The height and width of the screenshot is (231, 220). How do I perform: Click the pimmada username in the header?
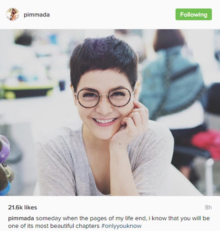pos(37,15)
